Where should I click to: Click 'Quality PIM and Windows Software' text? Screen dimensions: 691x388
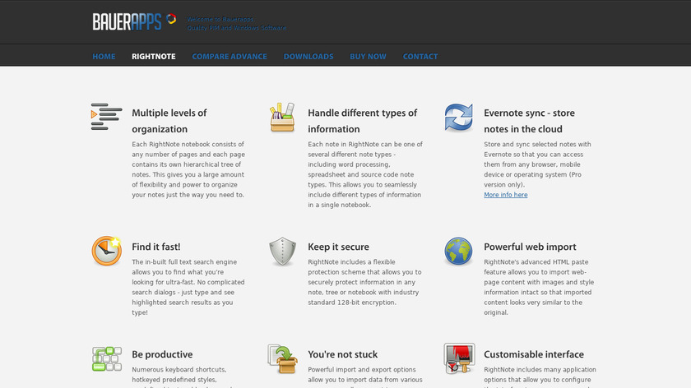pos(237,28)
